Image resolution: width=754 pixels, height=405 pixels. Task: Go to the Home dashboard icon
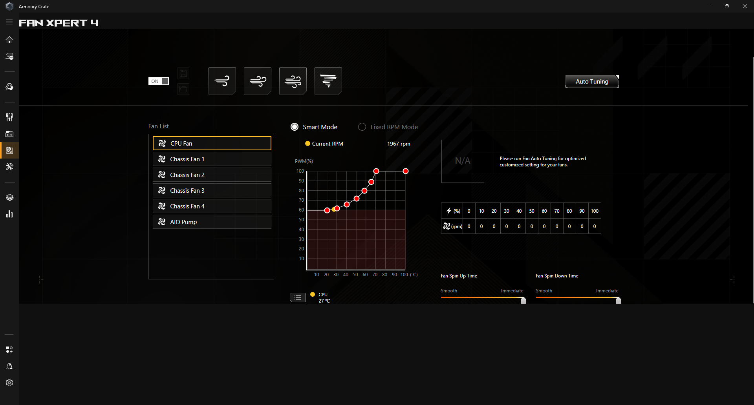point(9,40)
